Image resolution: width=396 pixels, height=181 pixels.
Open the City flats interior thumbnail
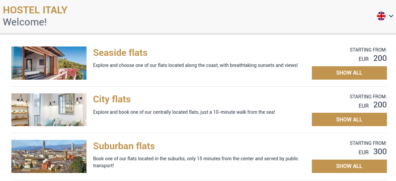[49, 110]
